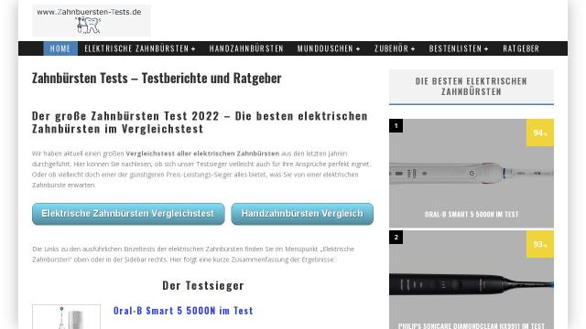Click the Elektrische Zahnbürsten Vergleichstest button

(x=128, y=214)
